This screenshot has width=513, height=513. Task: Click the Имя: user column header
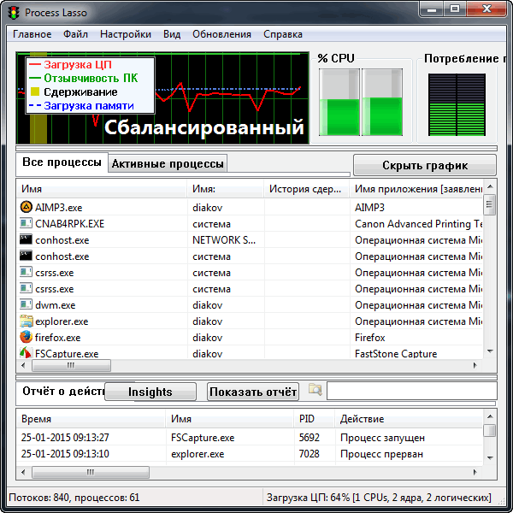click(x=226, y=189)
